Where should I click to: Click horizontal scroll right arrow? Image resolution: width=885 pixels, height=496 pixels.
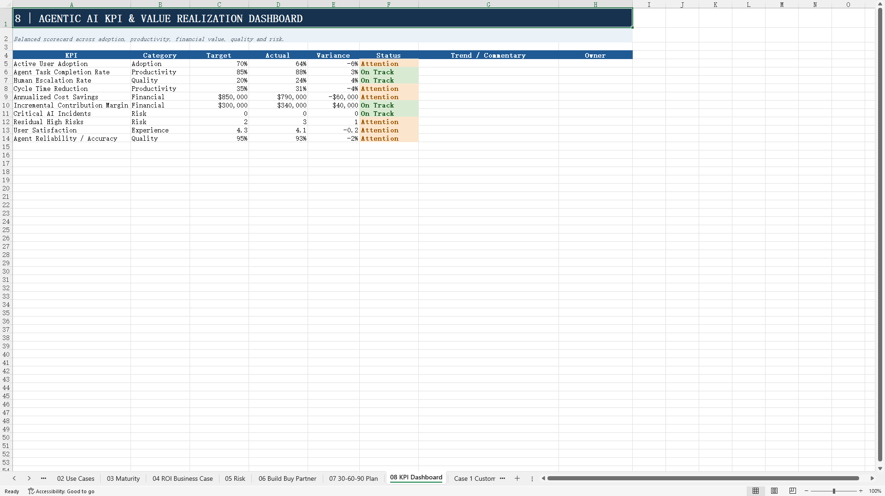(872, 478)
